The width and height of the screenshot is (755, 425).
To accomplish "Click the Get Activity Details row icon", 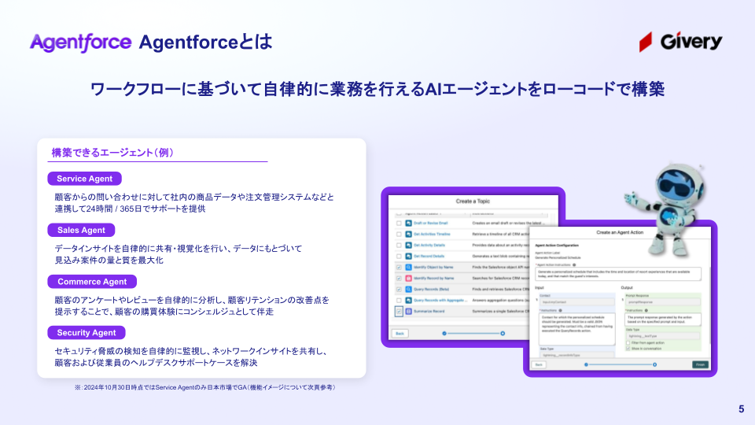I will tap(408, 246).
